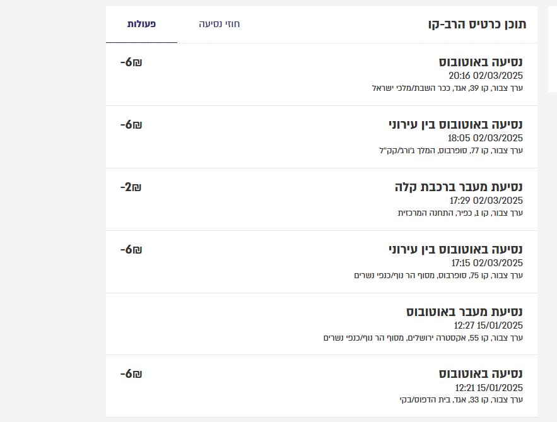Click the line 39 כיכר השבת details text
557x422 pixels.
(x=447, y=88)
